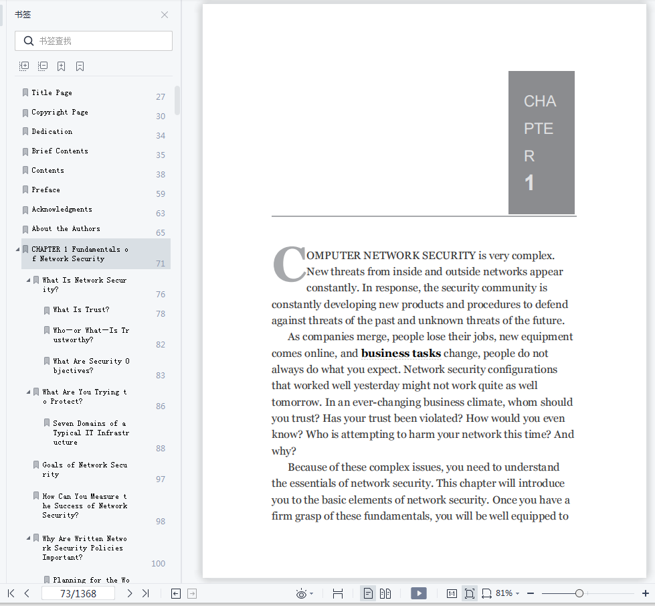Toggle the page-width reading icon

(337, 593)
